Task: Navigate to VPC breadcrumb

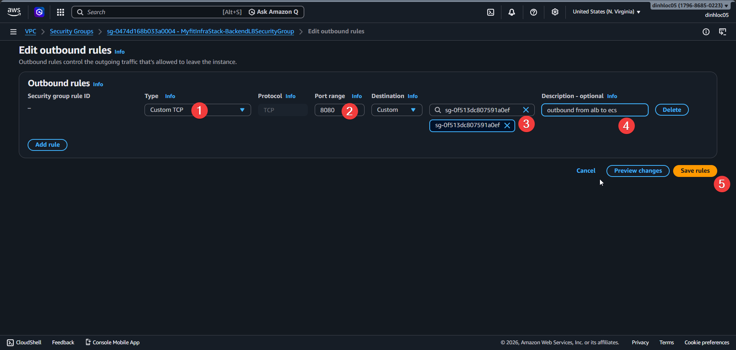Action: 31,31
